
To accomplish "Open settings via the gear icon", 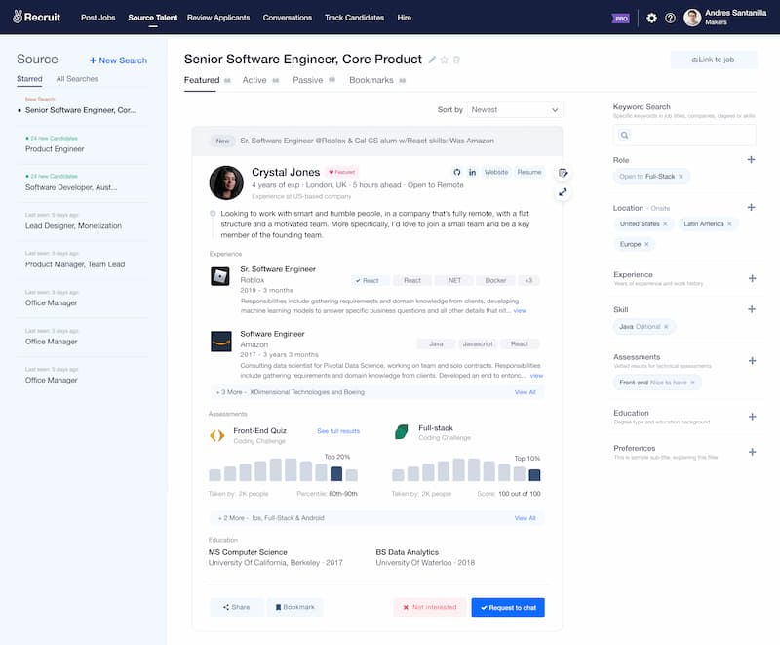I will pyautogui.click(x=651, y=17).
